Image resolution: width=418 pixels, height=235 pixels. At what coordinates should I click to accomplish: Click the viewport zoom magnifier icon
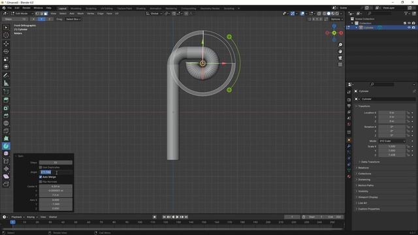click(340, 45)
